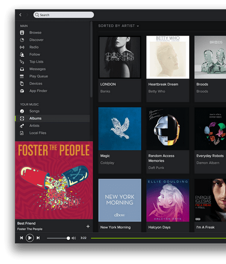Open the Follow page

35,54
